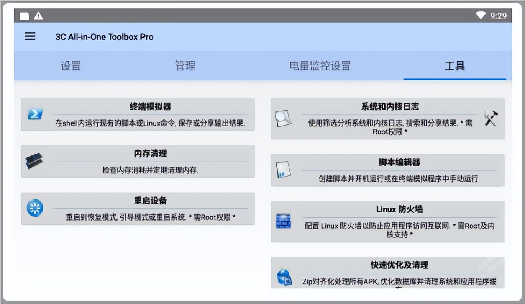The height and width of the screenshot is (304, 525).
Task: Select the 工具 tab
Action: pos(455,65)
